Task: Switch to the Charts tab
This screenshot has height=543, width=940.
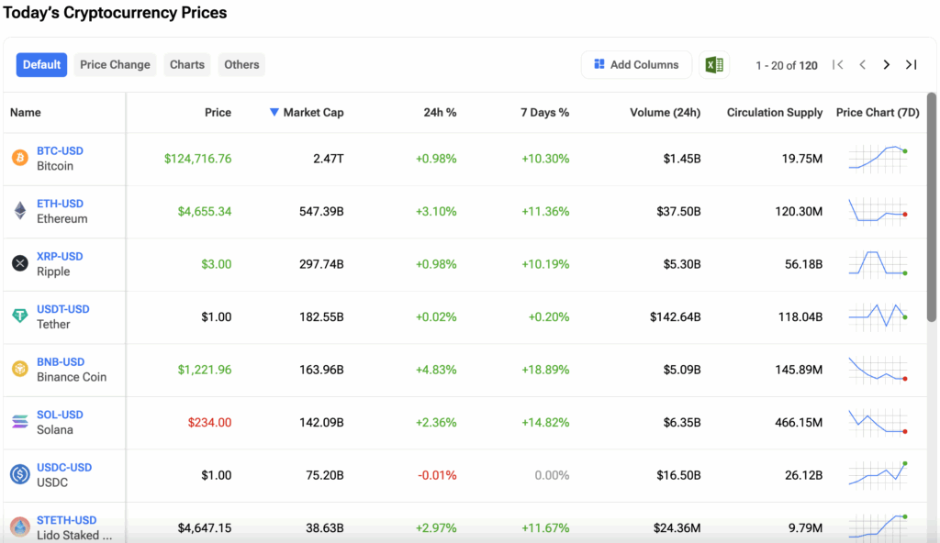Action: (x=187, y=65)
